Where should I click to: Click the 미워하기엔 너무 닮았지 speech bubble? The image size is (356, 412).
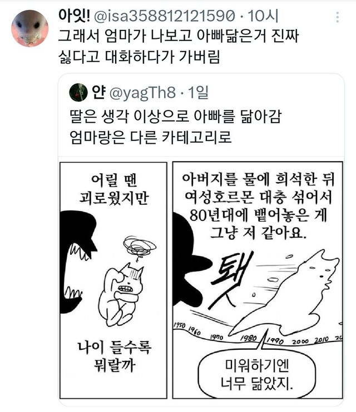[256, 374]
